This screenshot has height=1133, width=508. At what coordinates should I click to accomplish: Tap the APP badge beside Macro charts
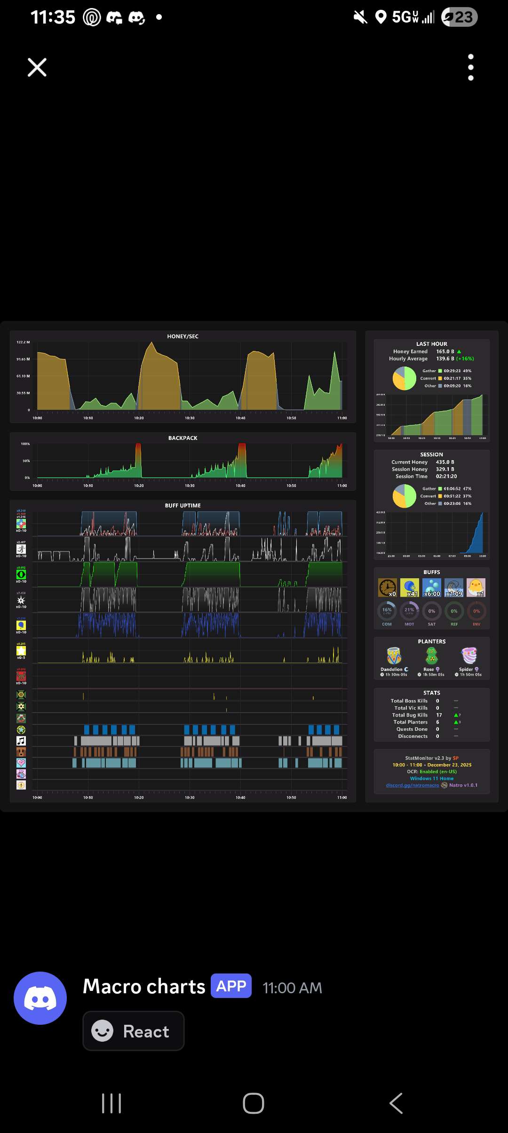[x=231, y=986]
